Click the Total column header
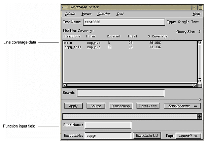The width and height of the screenshot is (208, 144). tap(132, 36)
